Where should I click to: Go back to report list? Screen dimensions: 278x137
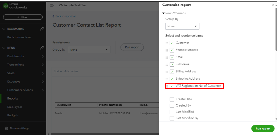click(64, 16)
